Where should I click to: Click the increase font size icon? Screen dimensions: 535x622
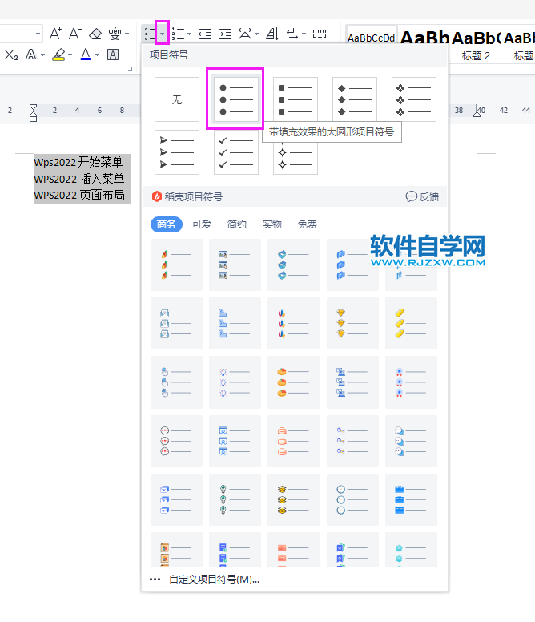click(55, 34)
